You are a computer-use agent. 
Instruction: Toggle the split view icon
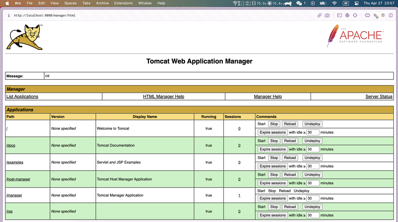pos(391,15)
